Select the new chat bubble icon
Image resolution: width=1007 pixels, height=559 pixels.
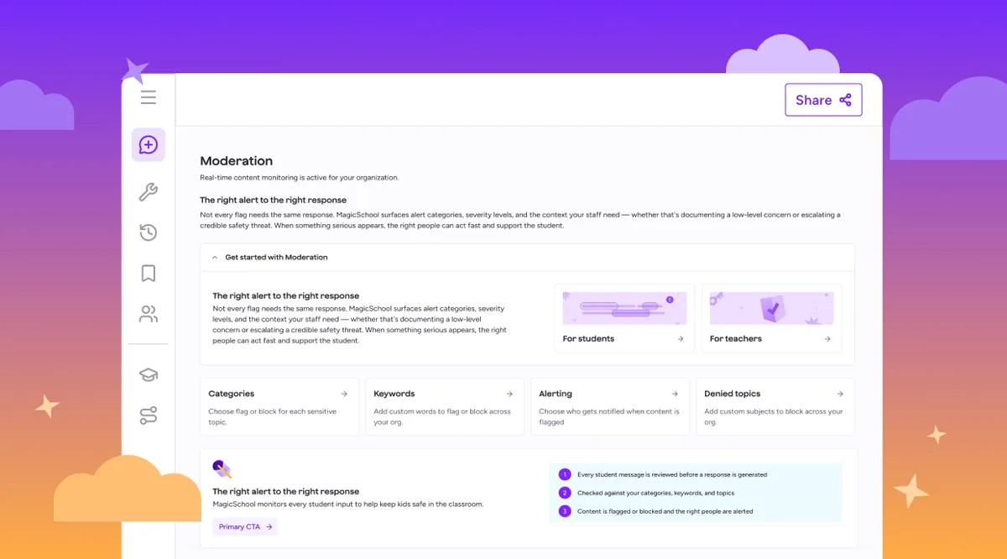click(x=149, y=145)
